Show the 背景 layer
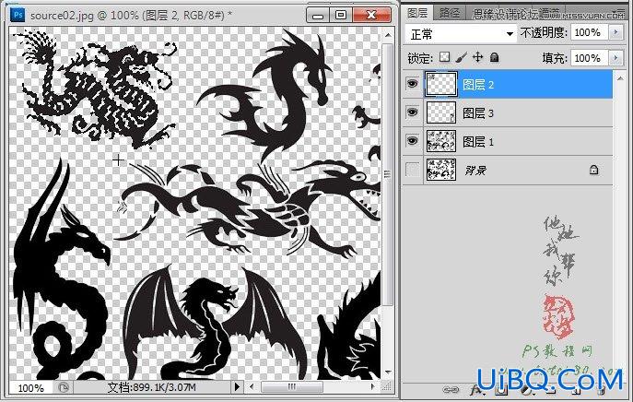This screenshot has height=402, width=633. point(412,170)
